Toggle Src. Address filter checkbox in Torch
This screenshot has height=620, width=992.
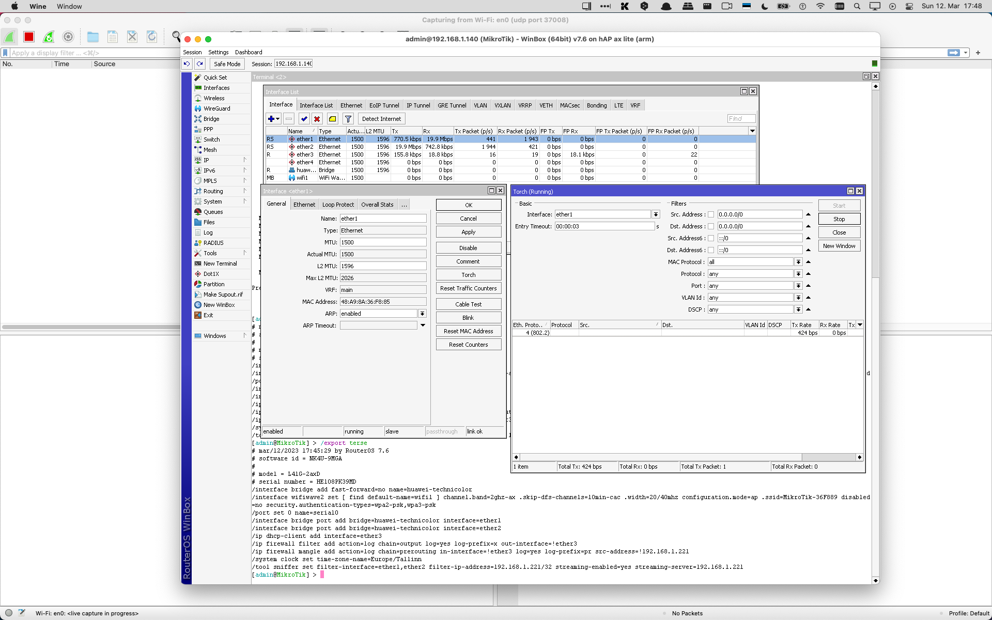710,214
